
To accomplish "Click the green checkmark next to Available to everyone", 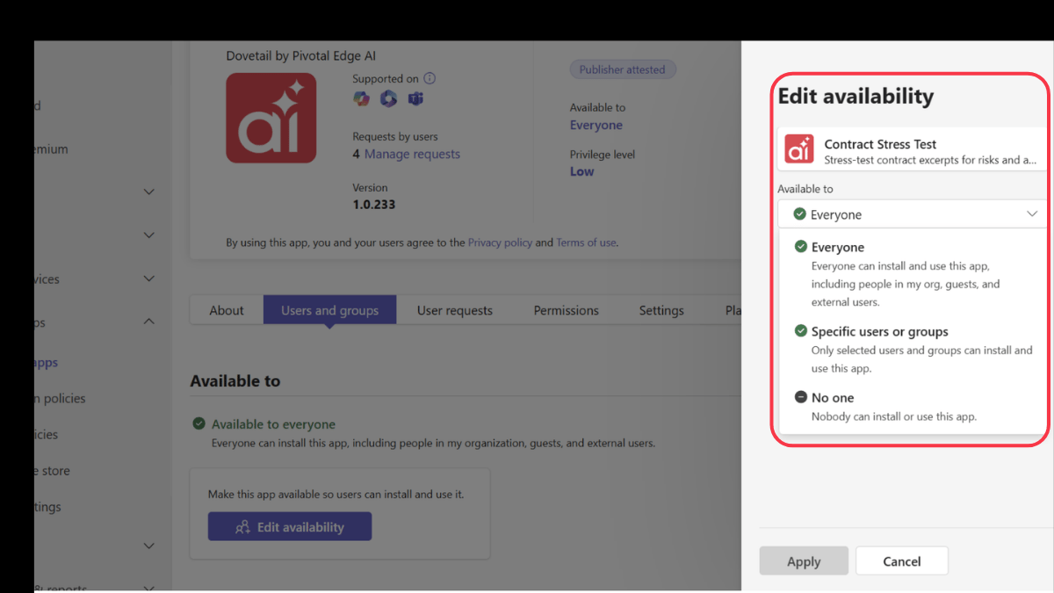I will 199,423.
